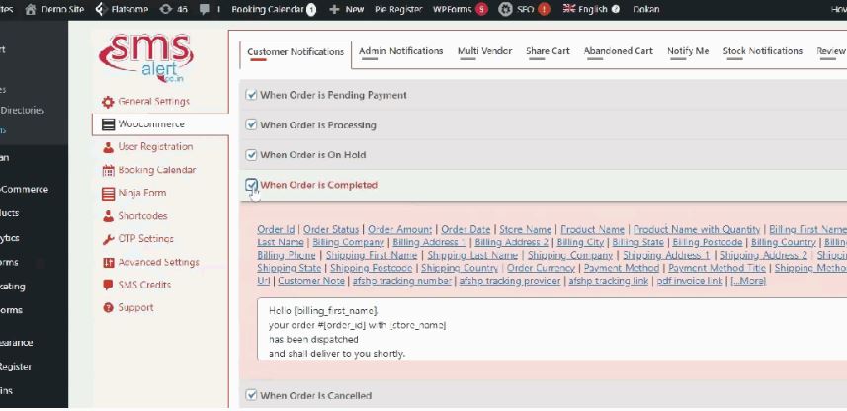This screenshot has height=411, width=847.
Task: Click the Ninja Form icon
Action: point(108,193)
